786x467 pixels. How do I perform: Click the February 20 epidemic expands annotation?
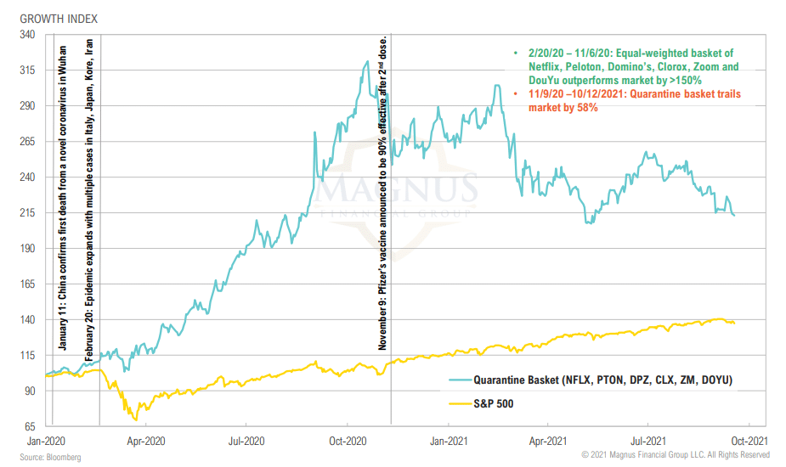point(89,200)
